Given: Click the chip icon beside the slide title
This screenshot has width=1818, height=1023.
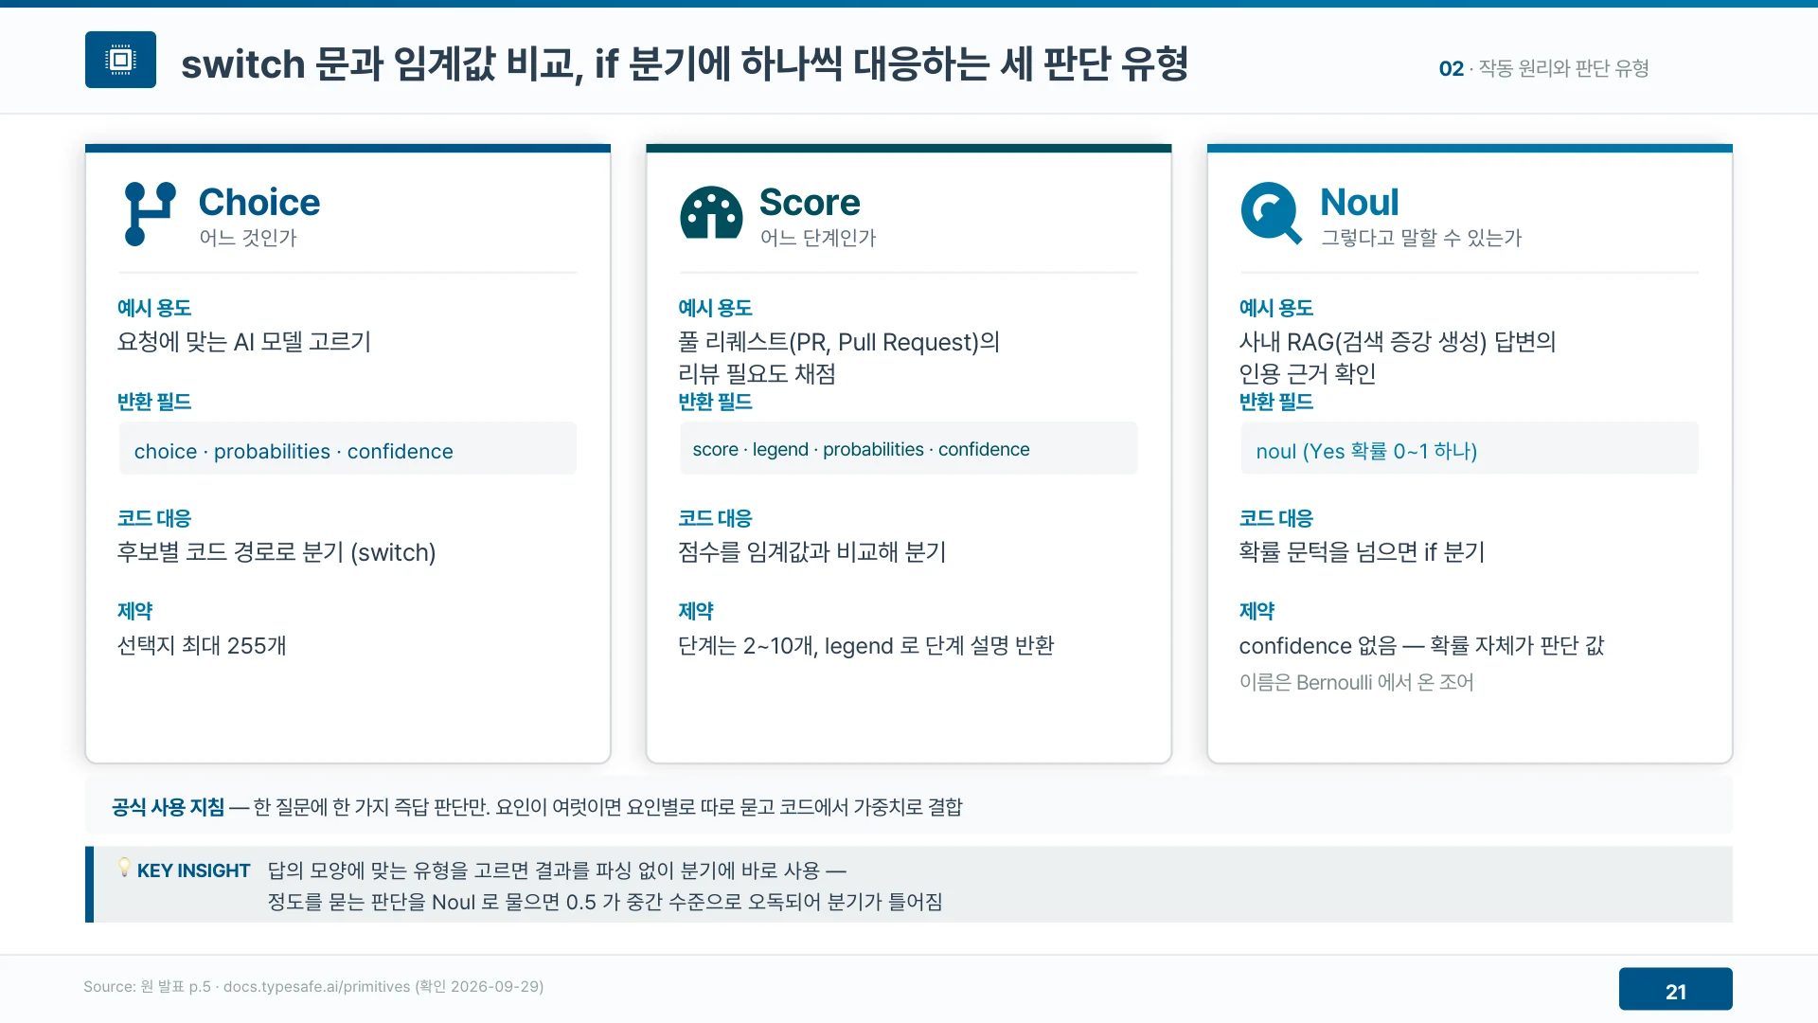Looking at the screenshot, I should point(120,60).
